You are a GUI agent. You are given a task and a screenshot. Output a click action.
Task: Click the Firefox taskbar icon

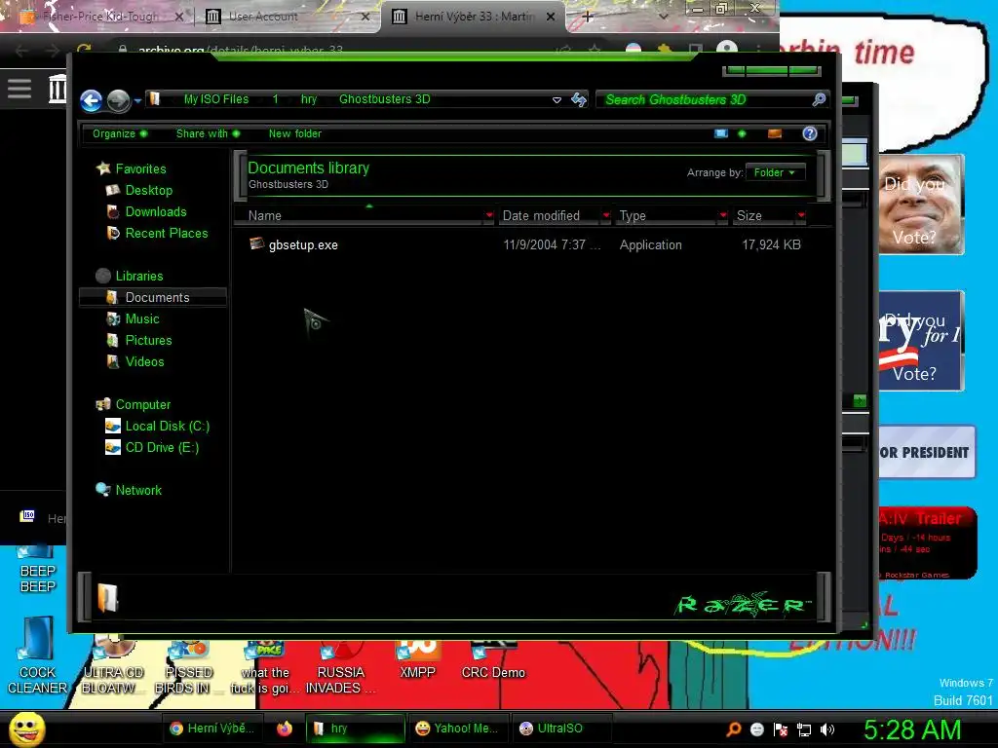[x=285, y=729]
